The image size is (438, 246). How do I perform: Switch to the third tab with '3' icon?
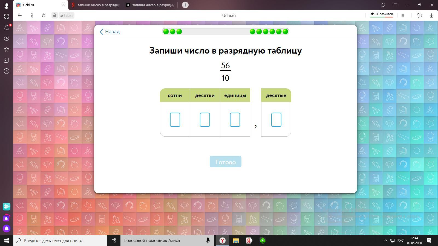click(x=150, y=5)
